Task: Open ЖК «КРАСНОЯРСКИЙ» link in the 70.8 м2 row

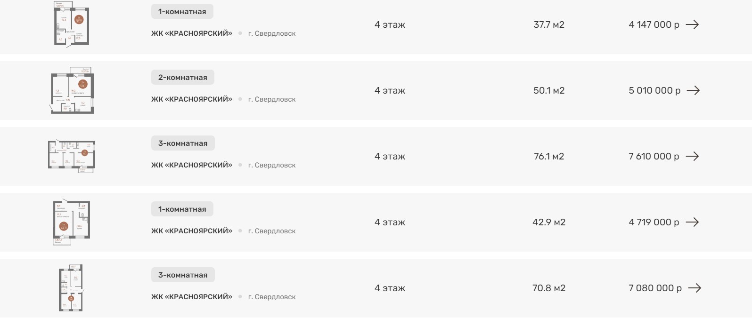Action: 192,297
